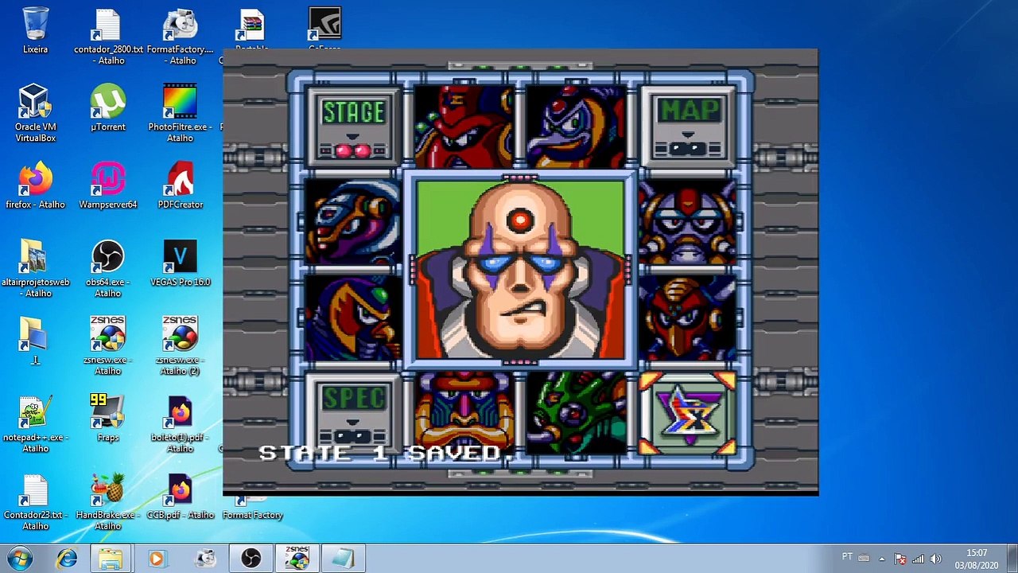Select the orange-faced boss portrait, bottom row

pyautogui.click(x=464, y=412)
